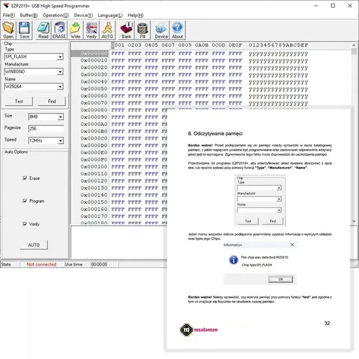
Task: Toggle the Erase checkbox in Auto Options
Action: pos(24,178)
